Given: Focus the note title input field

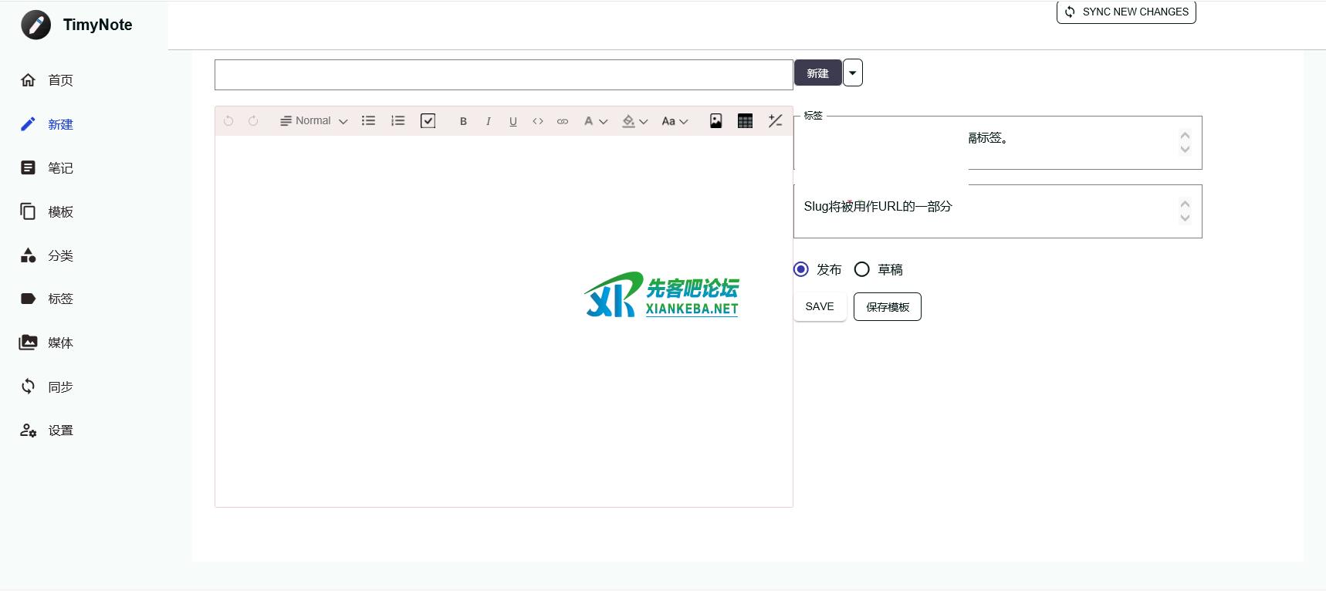Looking at the screenshot, I should point(504,75).
